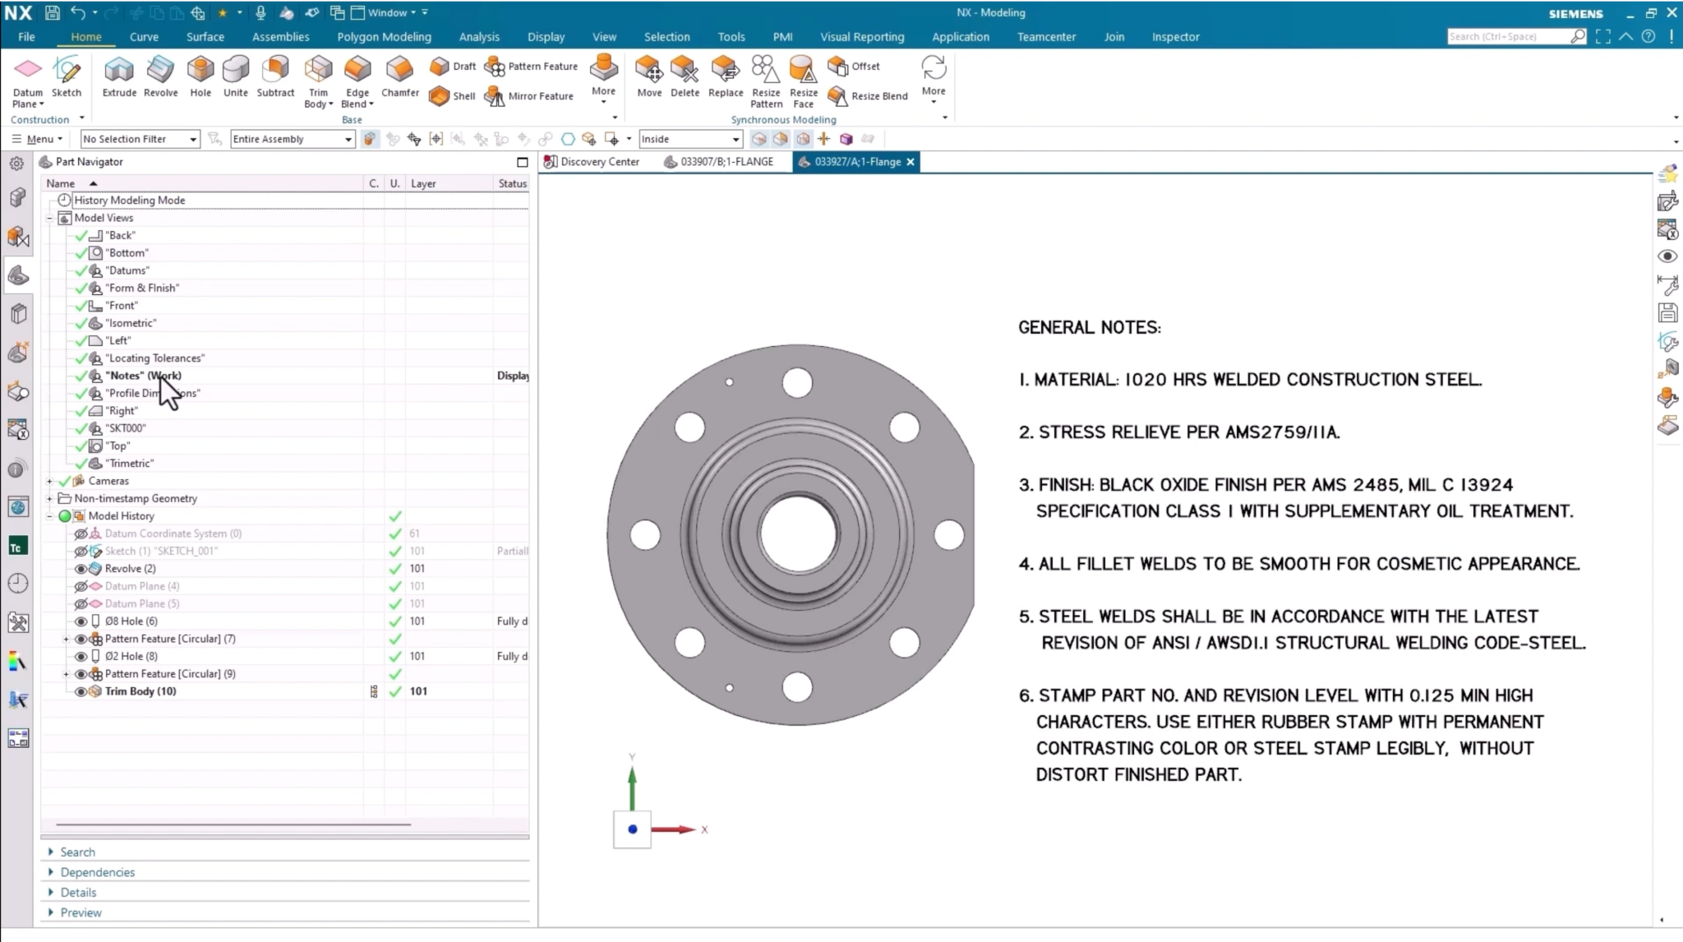Open the Analysis menu
The width and height of the screenshot is (1683, 942).
point(479,36)
